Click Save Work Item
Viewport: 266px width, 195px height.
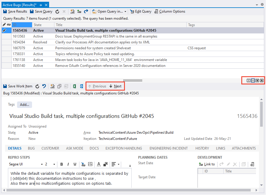[x=18, y=86]
